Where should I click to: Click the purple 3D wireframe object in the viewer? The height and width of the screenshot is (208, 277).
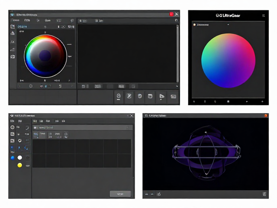(206, 153)
